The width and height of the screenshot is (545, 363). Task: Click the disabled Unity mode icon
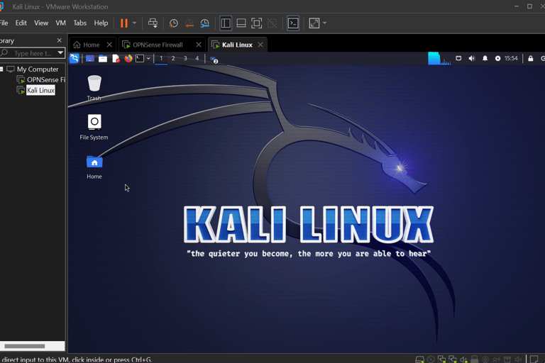click(x=272, y=23)
